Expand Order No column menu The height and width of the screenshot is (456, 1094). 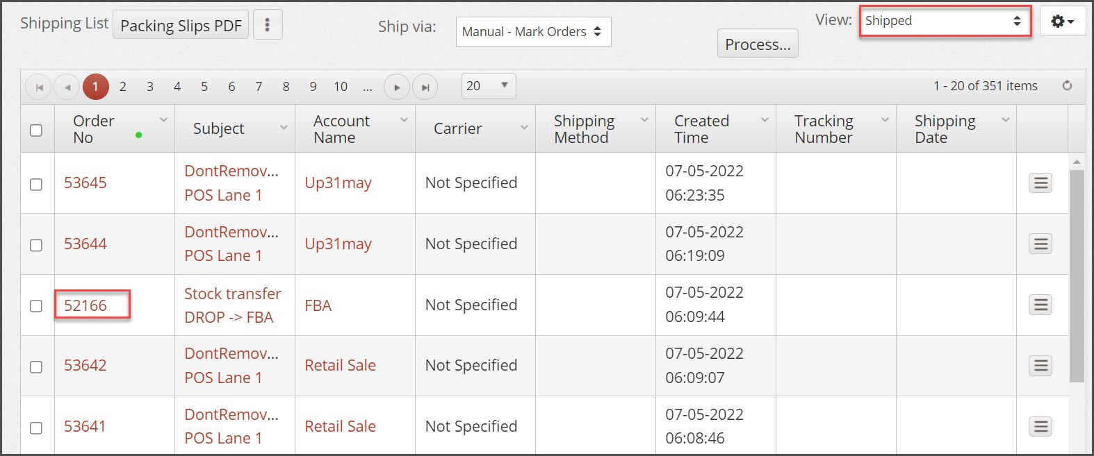[163, 119]
